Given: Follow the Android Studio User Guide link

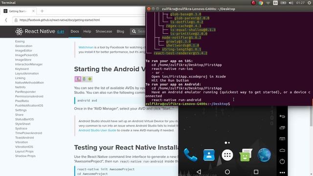Looking at the screenshot, I should pyautogui.click(x=97, y=131).
